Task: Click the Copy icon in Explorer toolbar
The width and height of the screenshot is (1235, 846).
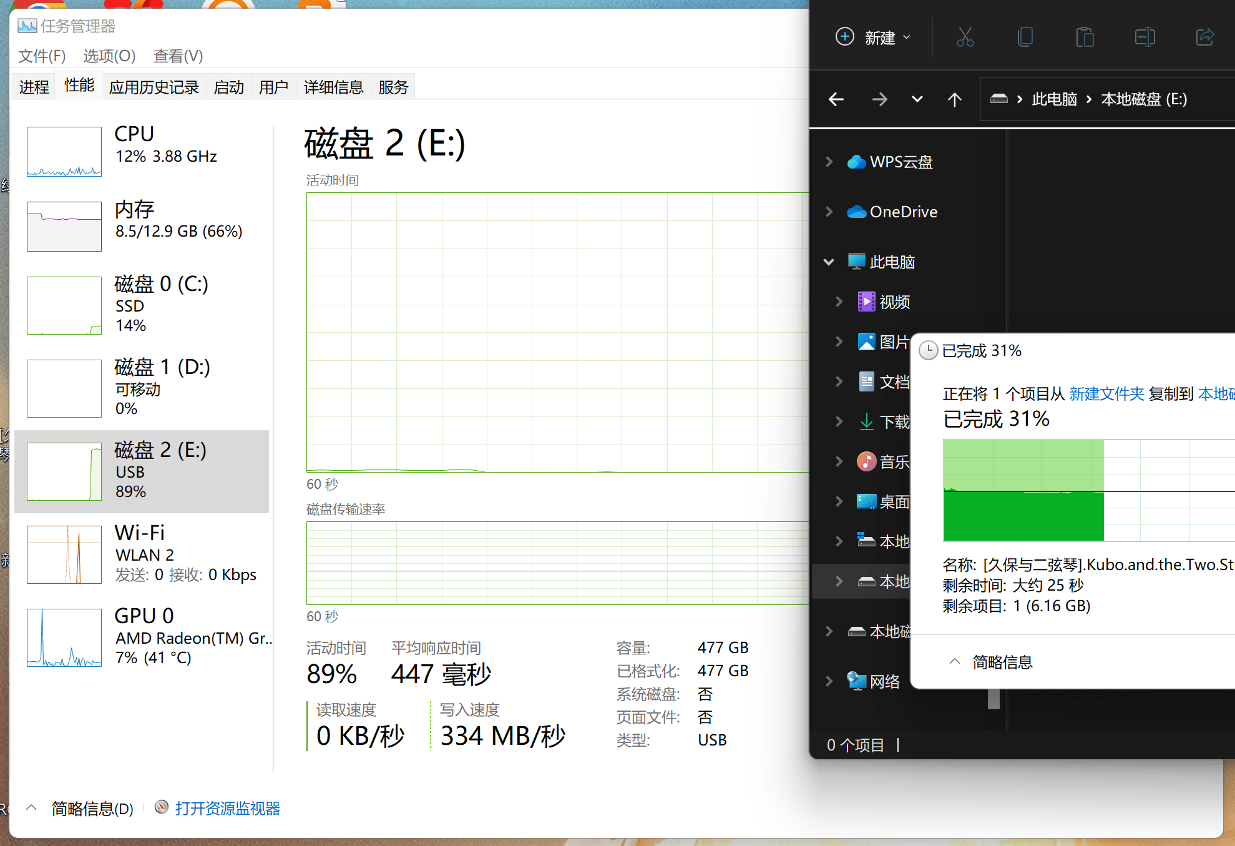Action: (1025, 37)
